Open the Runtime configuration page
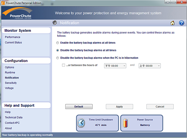 [x=10, y=73]
